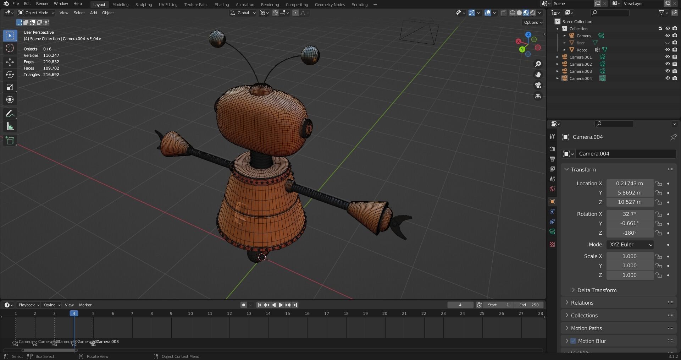Select the Rotate tool

click(10, 75)
